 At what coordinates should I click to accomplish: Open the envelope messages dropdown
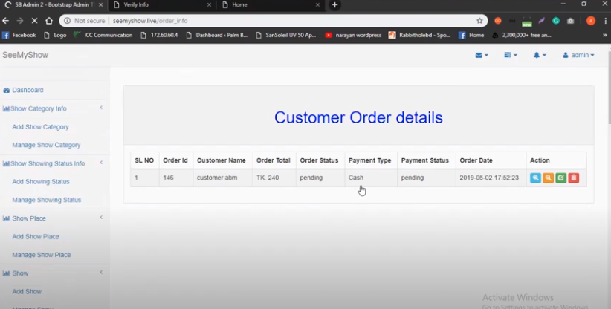[x=482, y=55]
